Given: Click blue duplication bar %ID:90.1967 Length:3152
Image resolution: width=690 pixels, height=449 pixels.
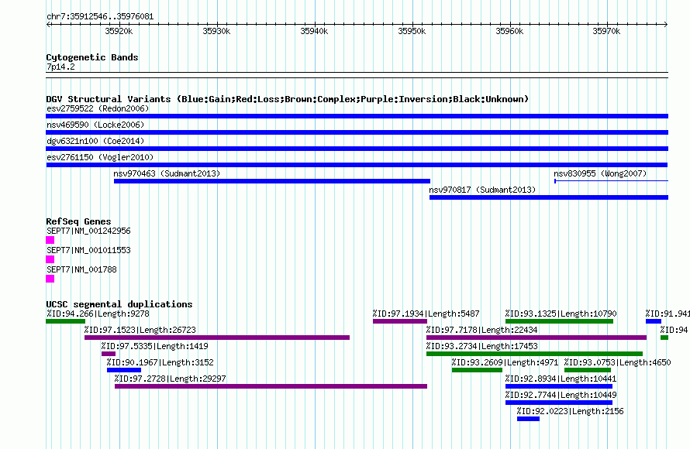Looking at the screenshot, I should pos(124,370).
